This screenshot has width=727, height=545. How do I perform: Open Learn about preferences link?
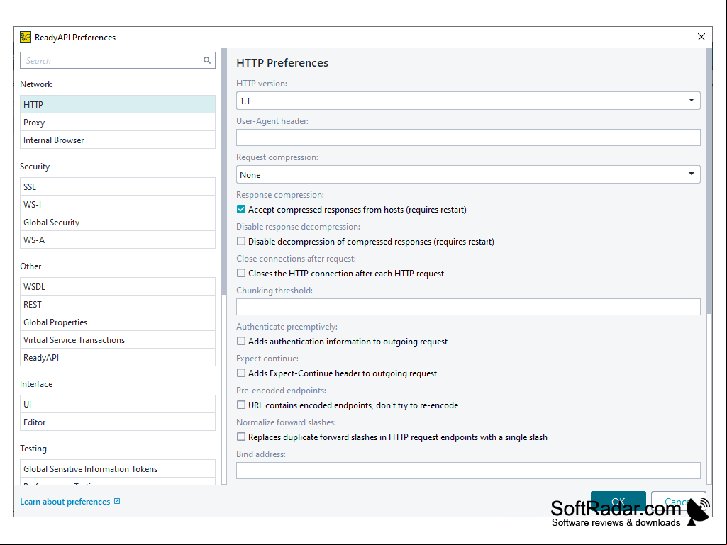65,502
